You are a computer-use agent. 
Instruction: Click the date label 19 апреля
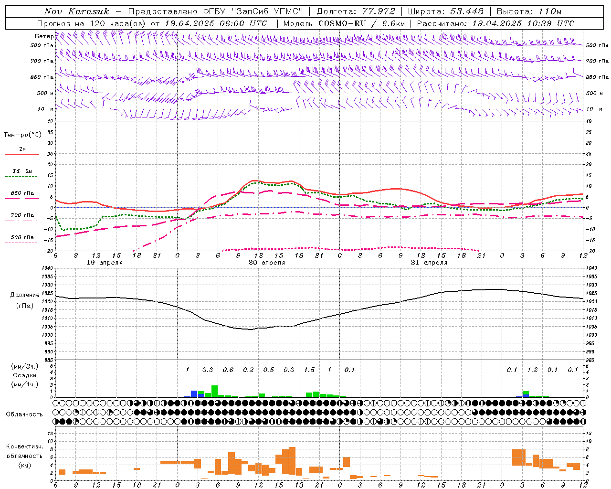click(105, 263)
